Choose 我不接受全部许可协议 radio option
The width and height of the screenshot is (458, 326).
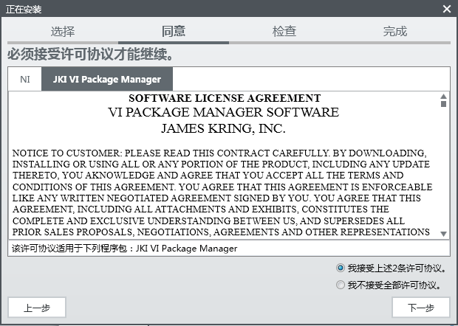tap(341, 285)
